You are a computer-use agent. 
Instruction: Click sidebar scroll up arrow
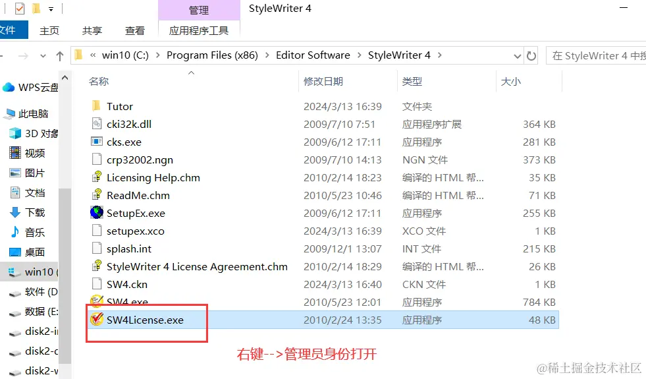click(65, 78)
